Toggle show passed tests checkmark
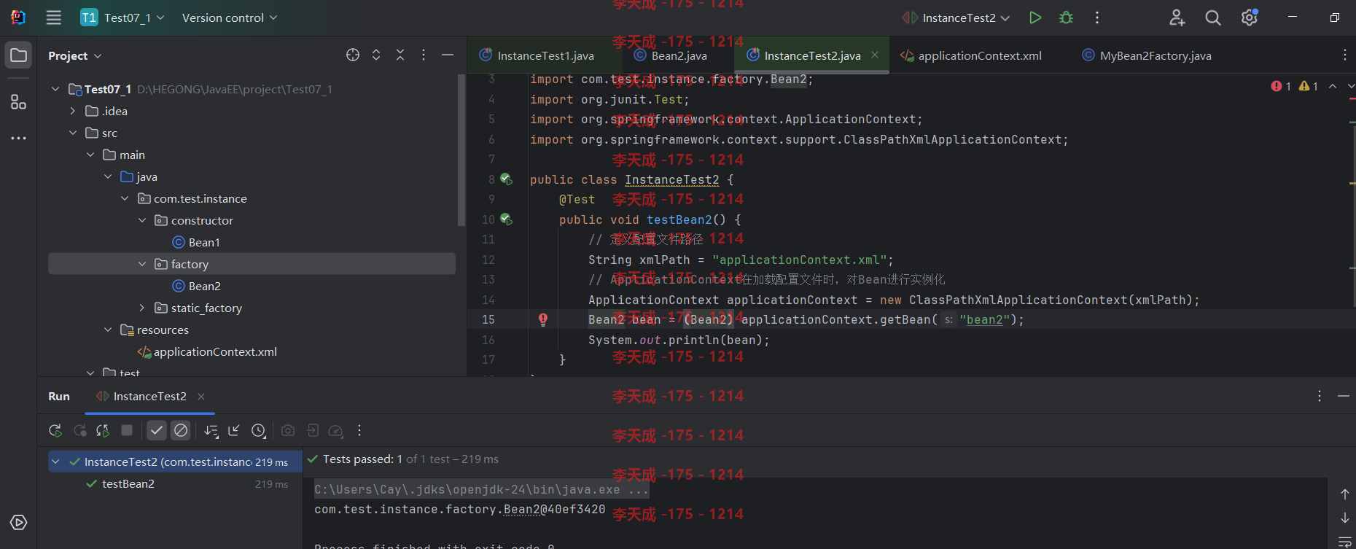Screen dimensions: 1356x549 click(157, 431)
